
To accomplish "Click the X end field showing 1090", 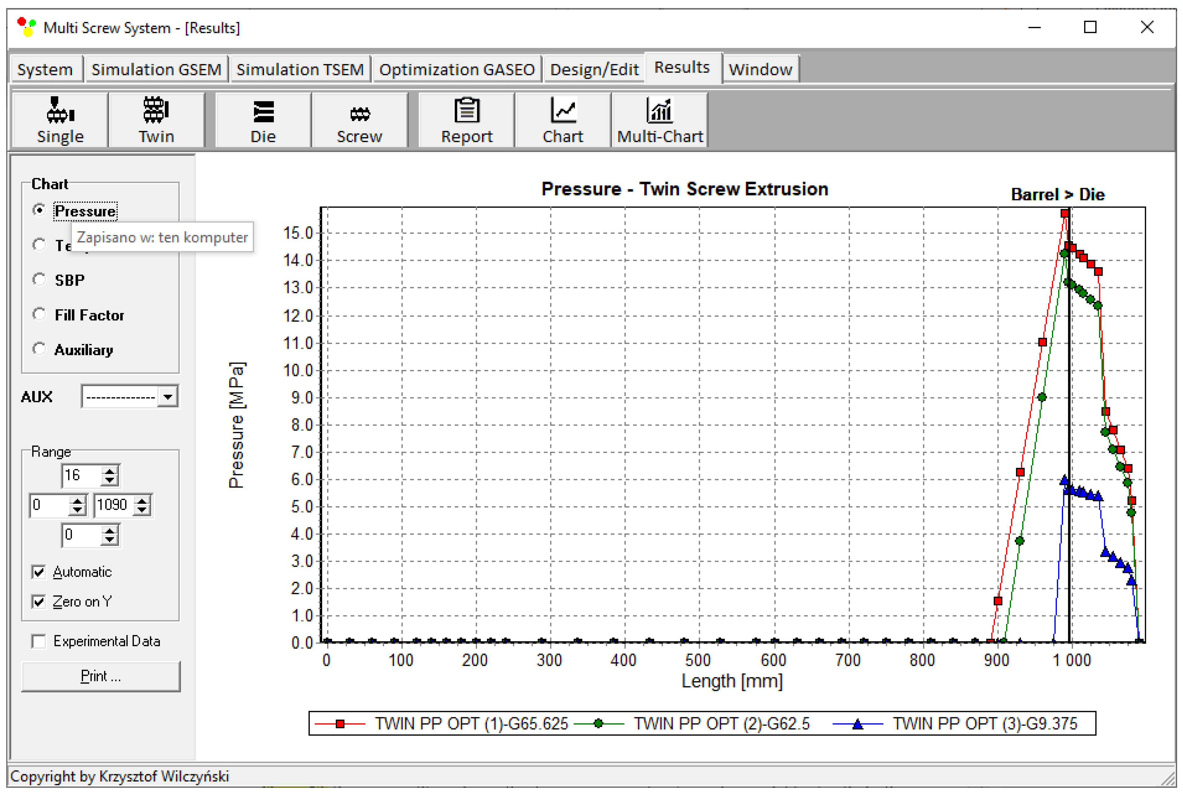I will point(113,505).
